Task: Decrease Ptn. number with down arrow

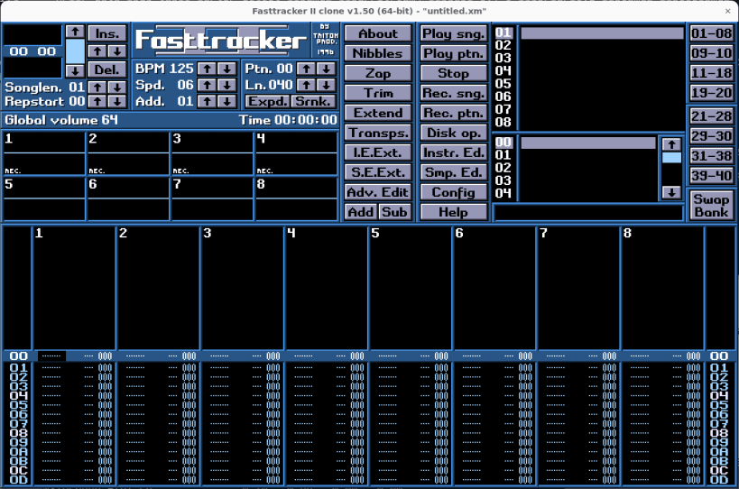Action: [326, 69]
